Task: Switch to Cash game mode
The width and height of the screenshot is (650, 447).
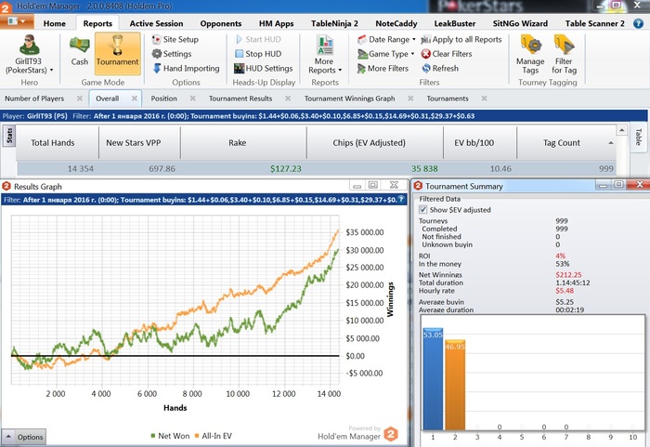Action: point(79,50)
